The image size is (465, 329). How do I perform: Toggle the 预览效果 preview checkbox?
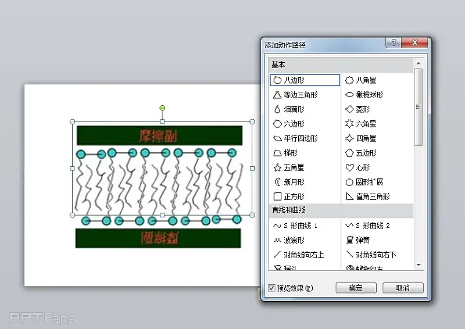tap(272, 288)
